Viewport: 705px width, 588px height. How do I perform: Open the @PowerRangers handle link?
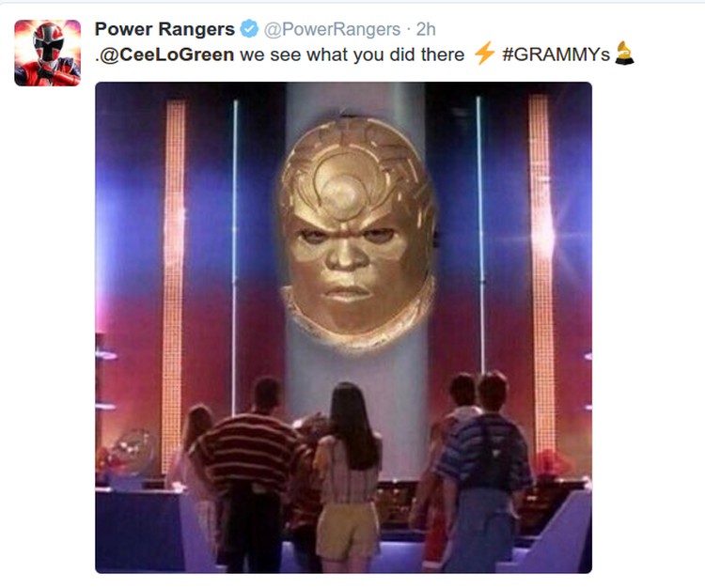(332, 30)
